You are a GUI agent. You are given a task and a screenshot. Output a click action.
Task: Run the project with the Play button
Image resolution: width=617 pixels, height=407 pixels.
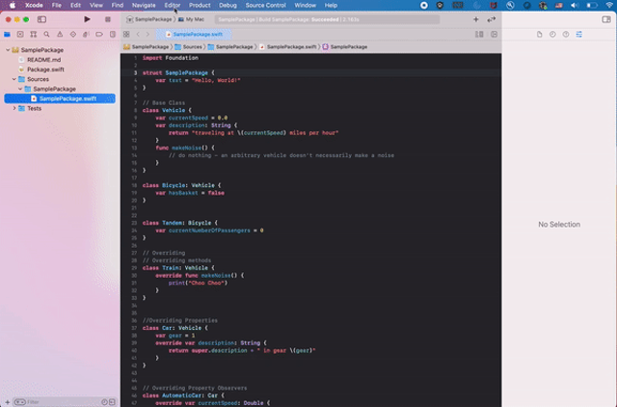click(x=87, y=19)
